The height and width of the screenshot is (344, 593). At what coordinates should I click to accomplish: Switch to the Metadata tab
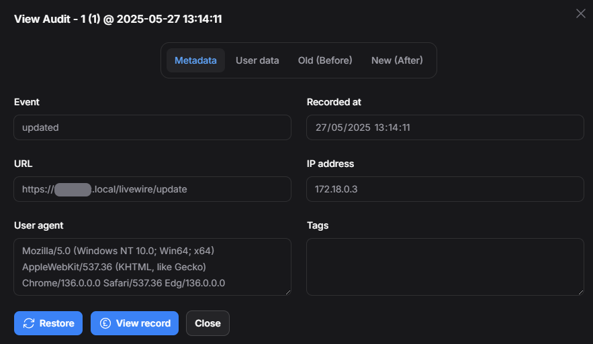coord(195,60)
